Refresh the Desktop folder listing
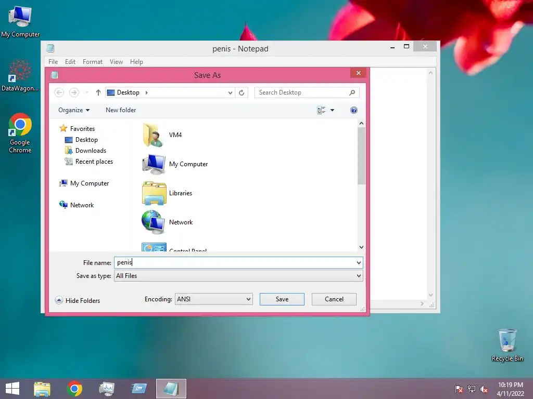533x399 pixels. pos(242,92)
